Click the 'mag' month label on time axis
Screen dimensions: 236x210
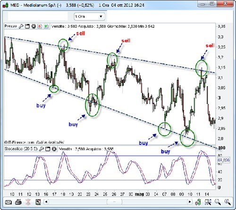coord(139,194)
